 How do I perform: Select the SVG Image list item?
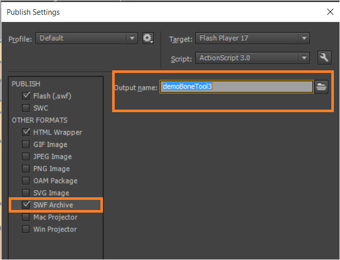point(56,193)
